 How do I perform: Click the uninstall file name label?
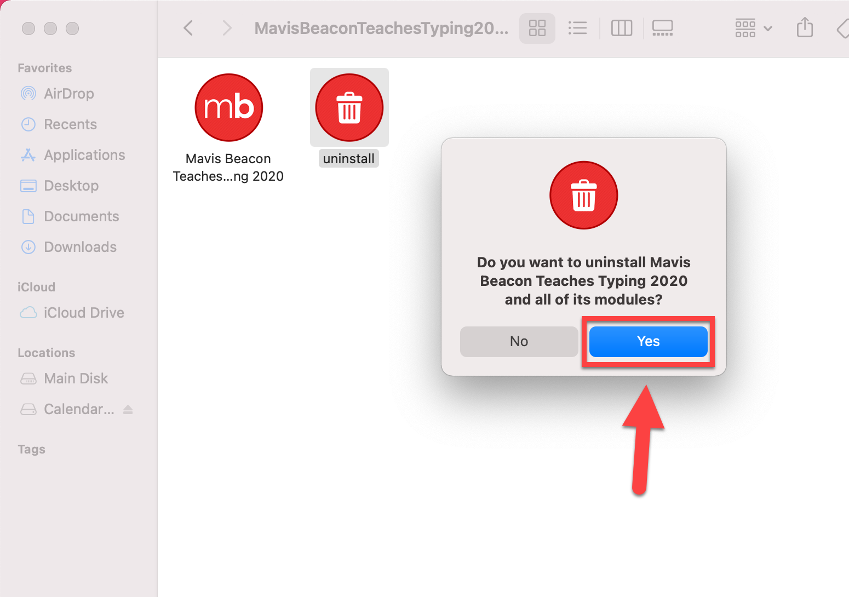[x=349, y=159]
